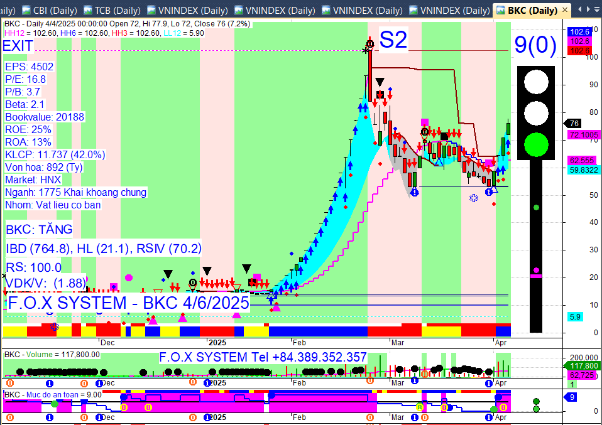The width and height of the screenshot is (602, 425).
Task: Click the top white traffic light lamp
Action: pyautogui.click(x=536, y=82)
